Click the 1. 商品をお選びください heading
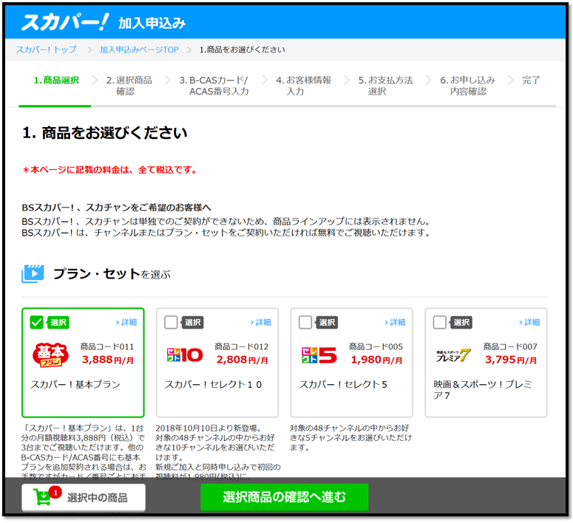The height and width of the screenshot is (523, 573). [x=104, y=132]
